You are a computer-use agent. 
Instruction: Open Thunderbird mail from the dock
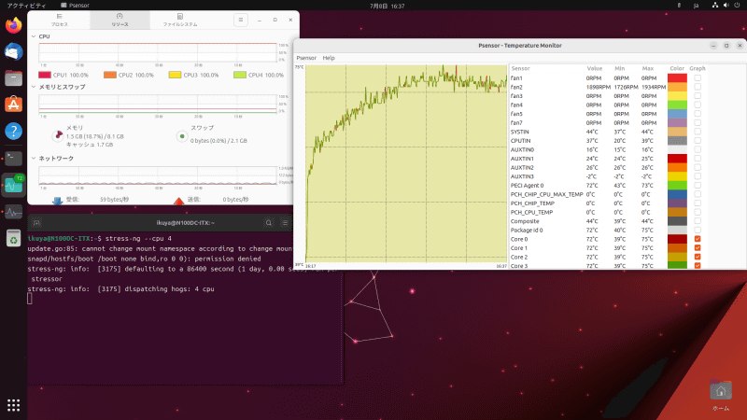(13, 51)
